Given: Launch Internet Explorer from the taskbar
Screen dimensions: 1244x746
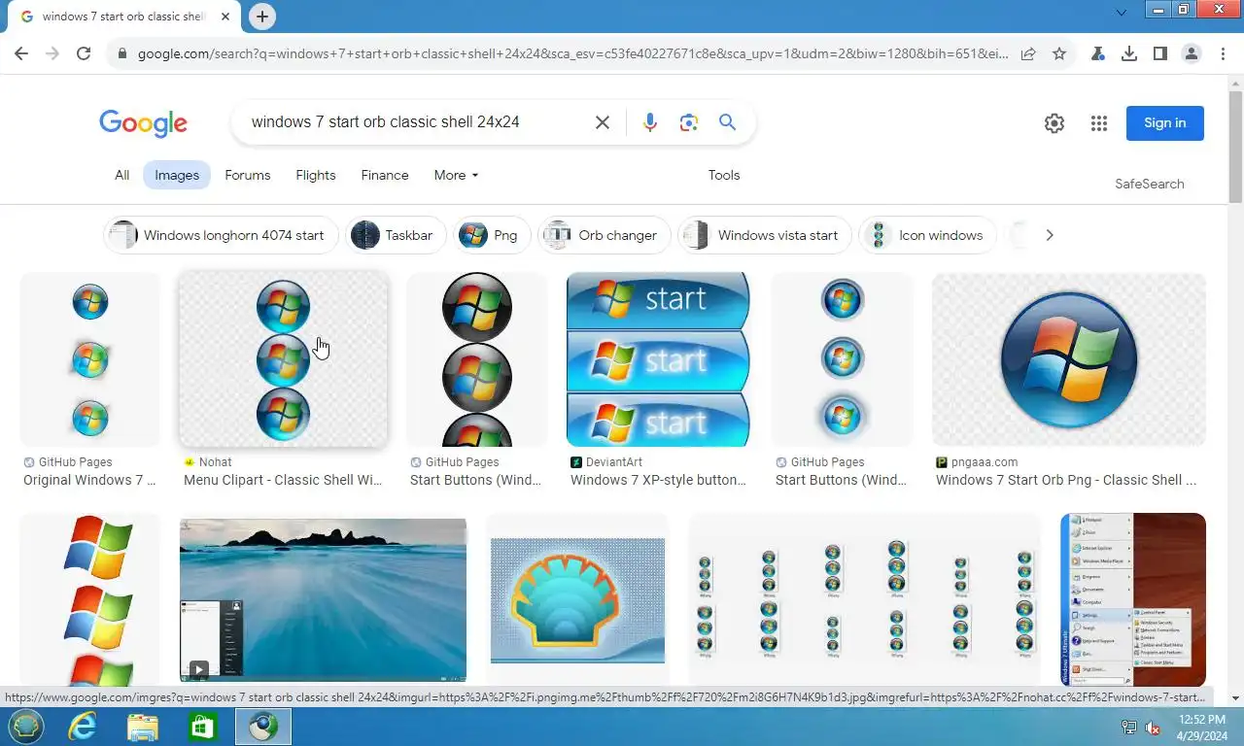Looking at the screenshot, I should (83, 727).
